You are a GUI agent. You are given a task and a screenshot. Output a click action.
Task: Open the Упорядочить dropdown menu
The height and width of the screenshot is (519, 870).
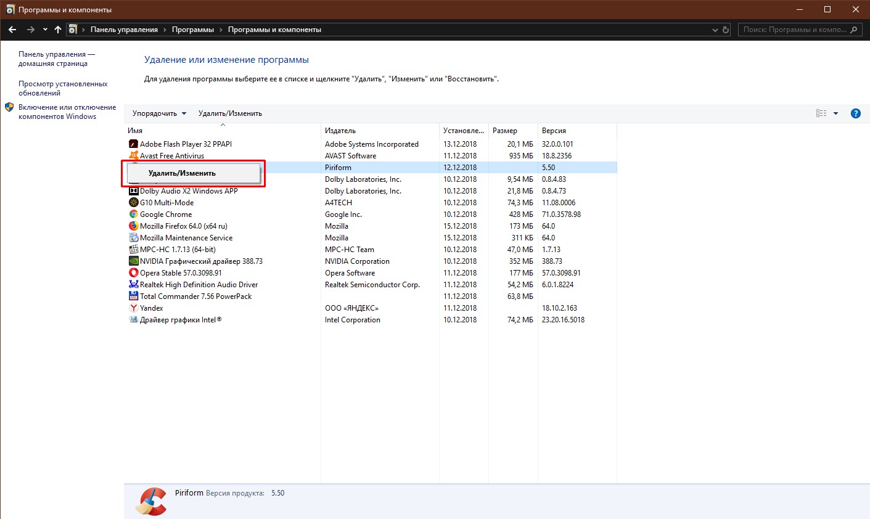click(x=159, y=113)
